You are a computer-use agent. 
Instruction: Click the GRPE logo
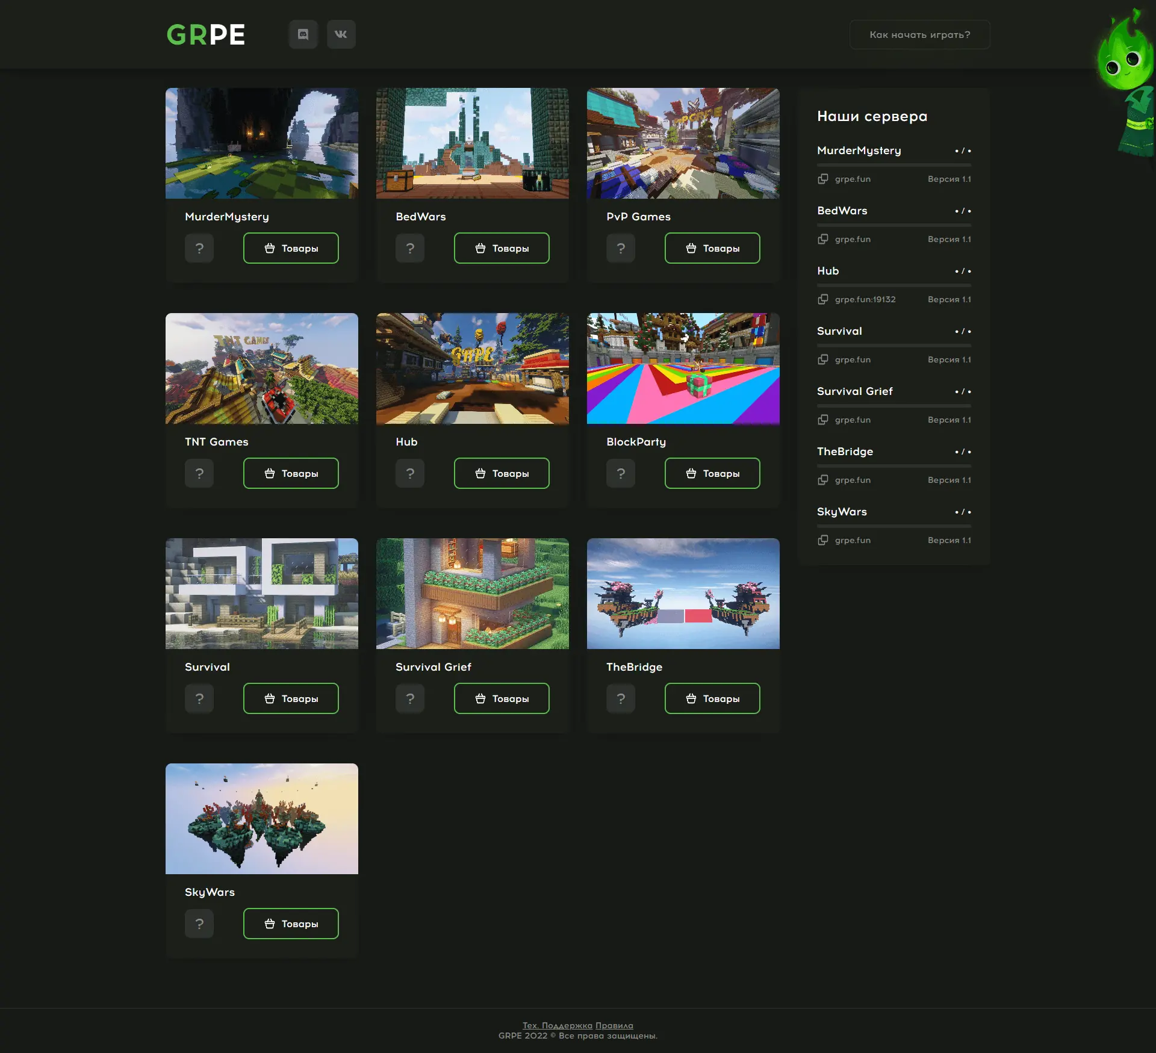(206, 34)
